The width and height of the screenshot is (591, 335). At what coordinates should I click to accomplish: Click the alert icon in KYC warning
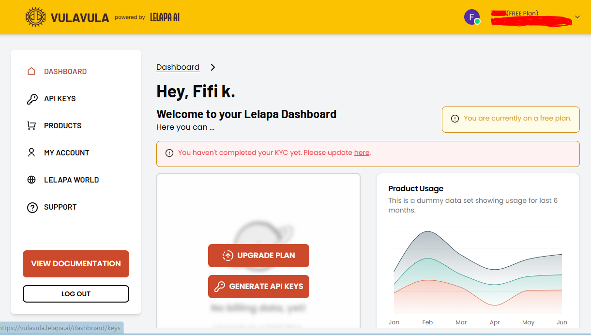pyautogui.click(x=169, y=153)
